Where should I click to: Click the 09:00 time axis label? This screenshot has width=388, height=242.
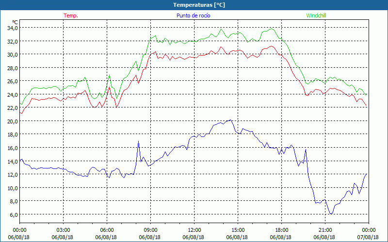[x=150, y=230]
